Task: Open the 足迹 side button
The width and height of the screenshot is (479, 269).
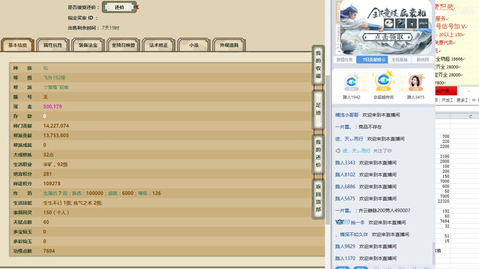Action: (318, 109)
